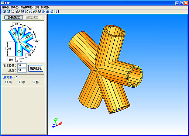Select the shaded solid display icon
This screenshot has height=136, width=189.
tap(4, 12)
